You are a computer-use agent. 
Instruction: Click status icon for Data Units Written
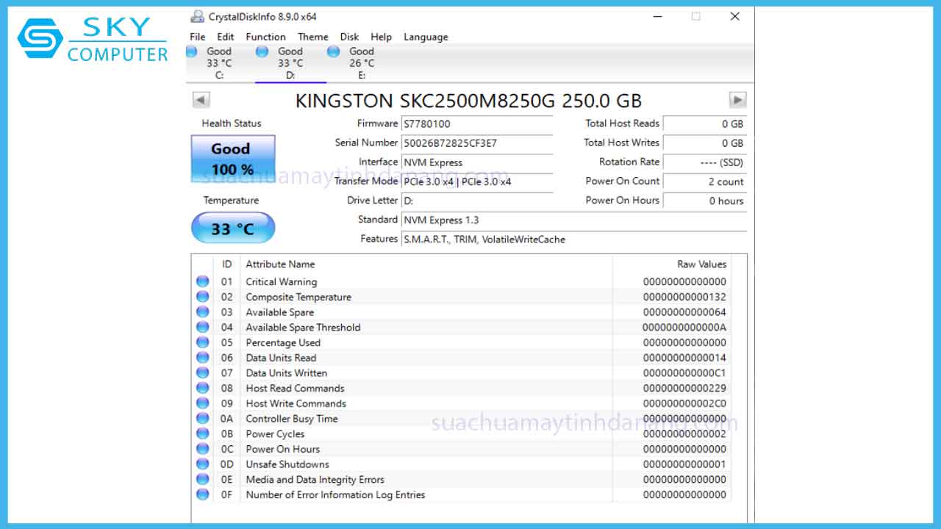[203, 373]
